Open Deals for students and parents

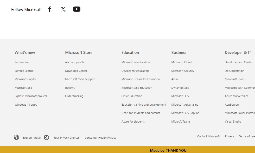[x=141, y=113]
